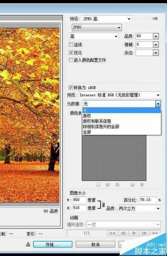Open the 品质 60 quality slider arrow
Screen dimensions: 167x256
point(156,36)
